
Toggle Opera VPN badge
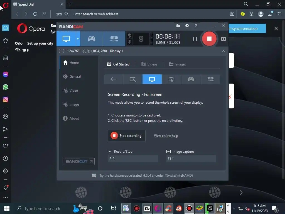(59, 14)
